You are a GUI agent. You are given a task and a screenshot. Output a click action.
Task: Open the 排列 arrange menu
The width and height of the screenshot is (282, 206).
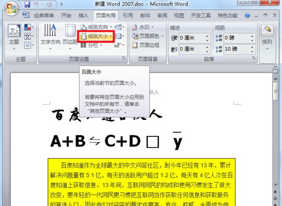pyautogui.click(x=267, y=37)
